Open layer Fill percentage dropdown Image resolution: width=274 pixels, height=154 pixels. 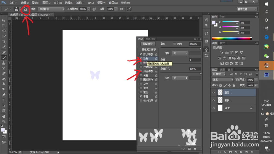[x=256, y=85]
